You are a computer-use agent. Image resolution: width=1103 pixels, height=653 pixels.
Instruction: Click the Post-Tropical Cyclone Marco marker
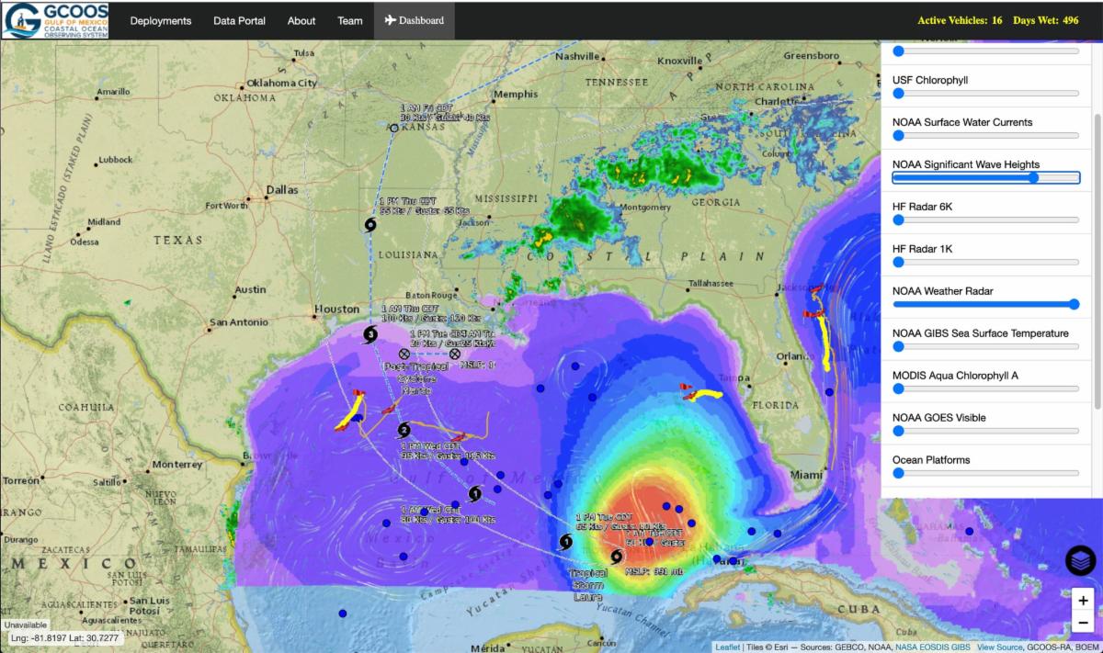(x=404, y=354)
